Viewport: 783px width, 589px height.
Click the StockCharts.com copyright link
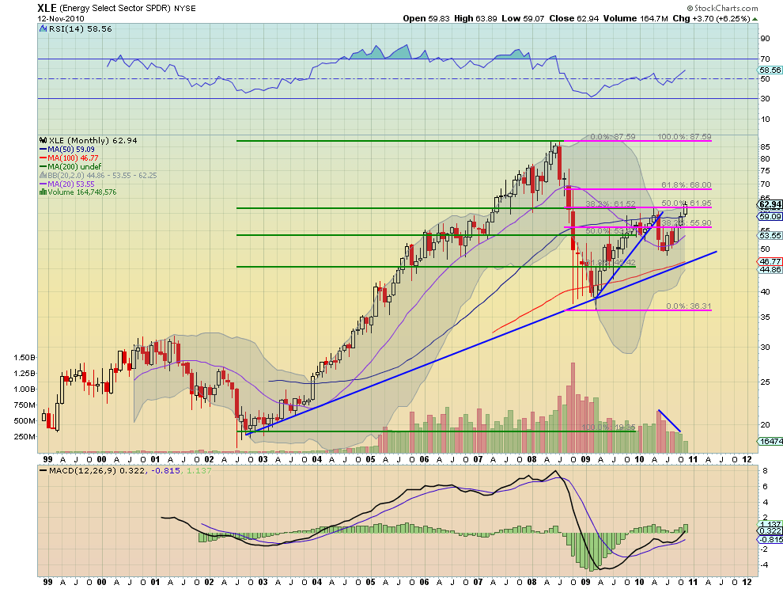tap(722, 8)
